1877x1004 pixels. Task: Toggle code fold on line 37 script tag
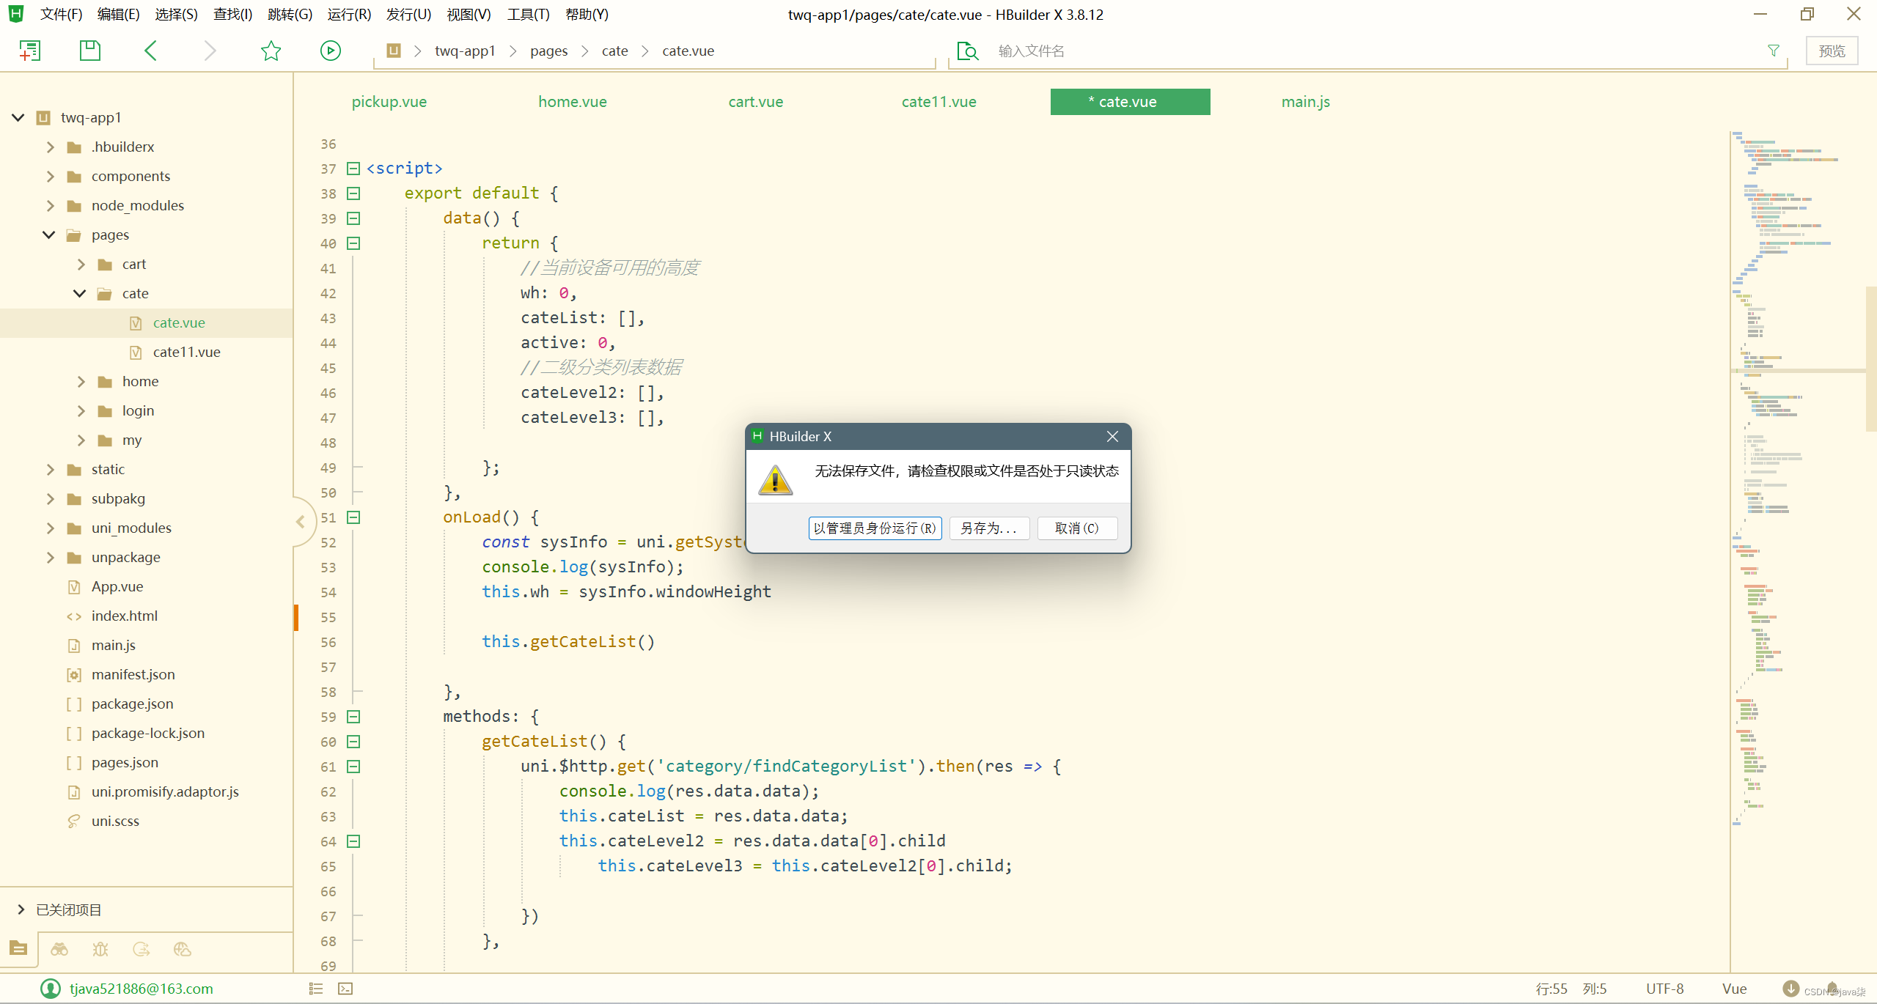[353, 169]
